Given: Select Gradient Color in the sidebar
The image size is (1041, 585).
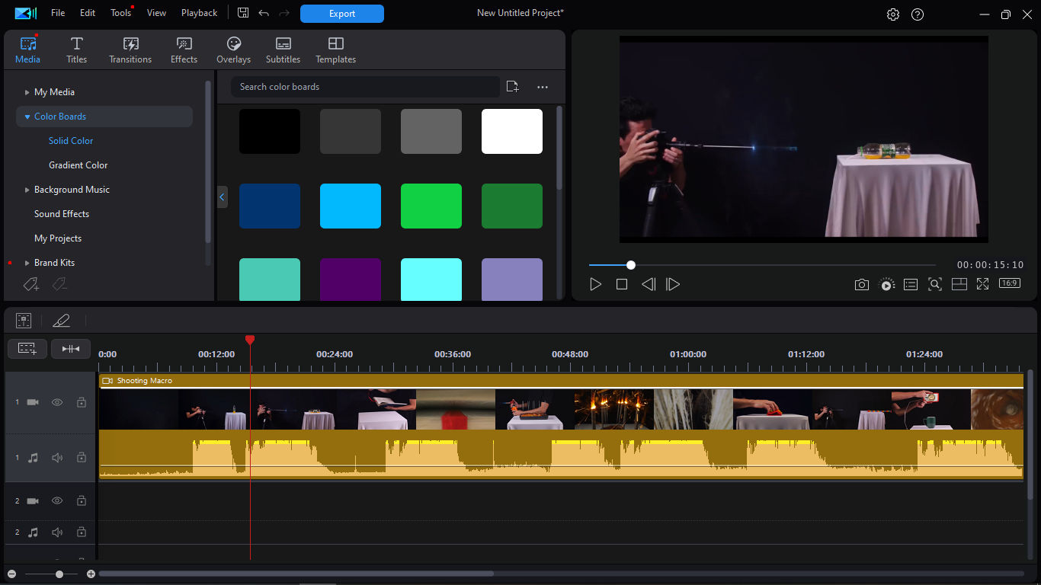Looking at the screenshot, I should coord(78,165).
